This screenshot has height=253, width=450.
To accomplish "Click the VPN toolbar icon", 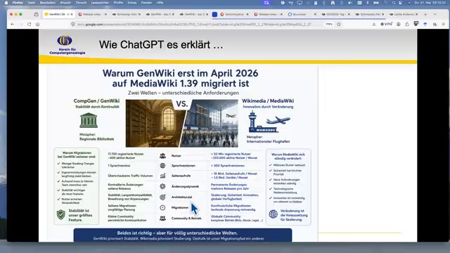I will (x=386, y=25).
